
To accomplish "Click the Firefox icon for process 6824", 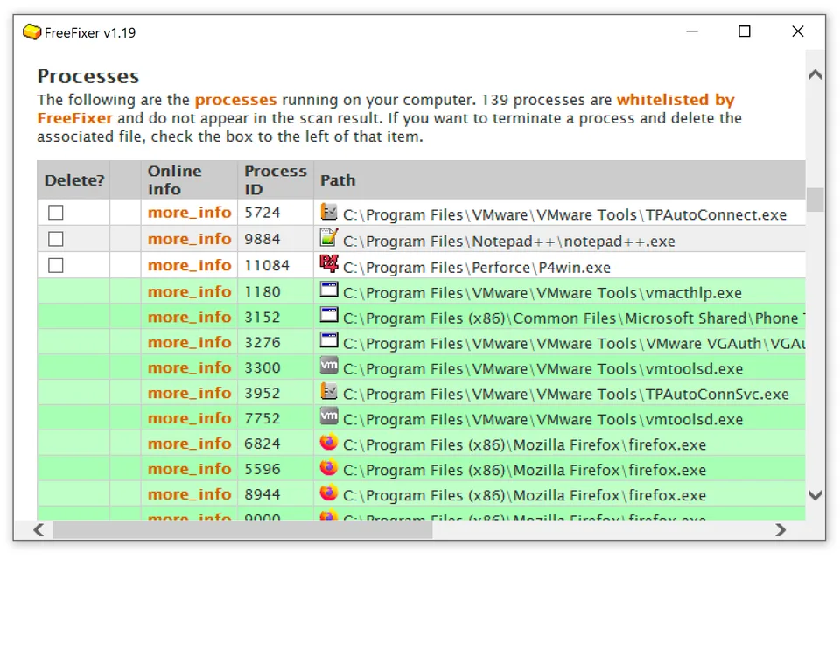I will [x=328, y=442].
